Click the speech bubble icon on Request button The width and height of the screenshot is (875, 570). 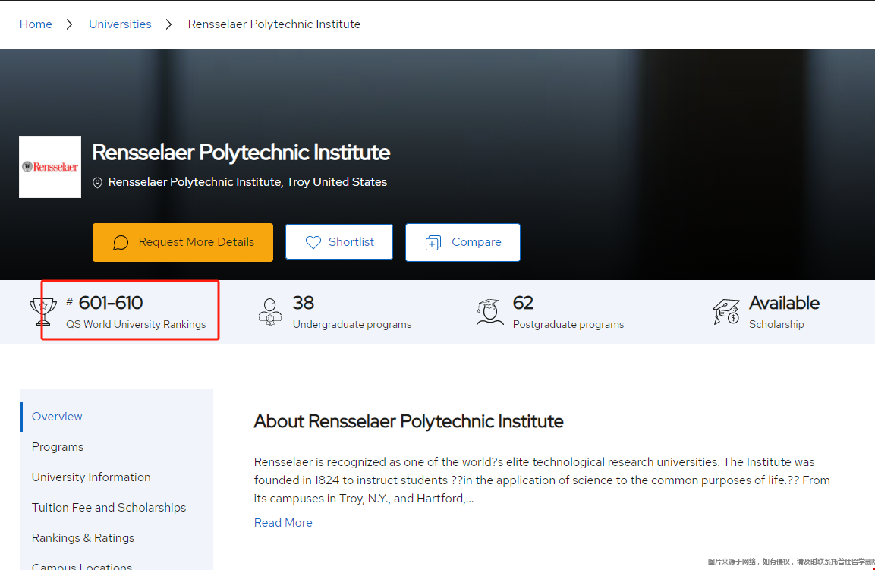tap(121, 242)
